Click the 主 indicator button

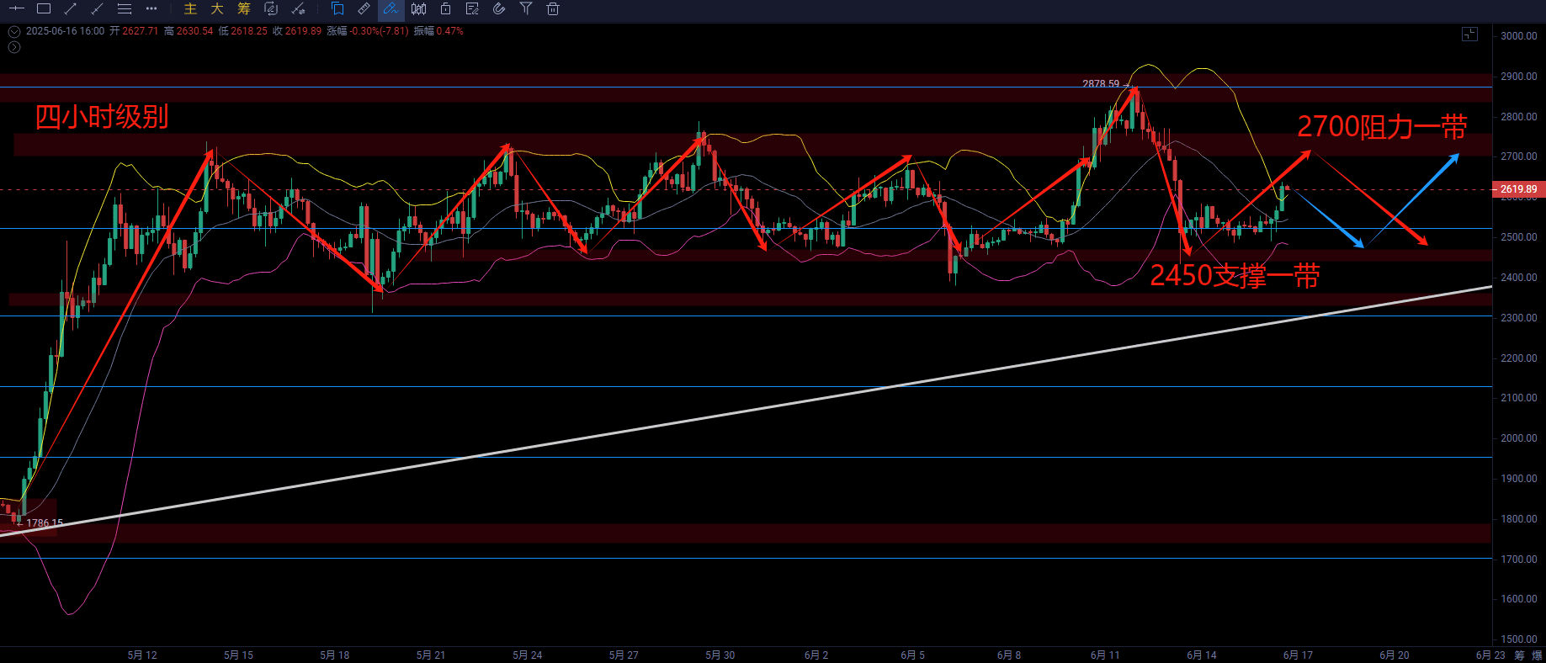click(x=190, y=9)
